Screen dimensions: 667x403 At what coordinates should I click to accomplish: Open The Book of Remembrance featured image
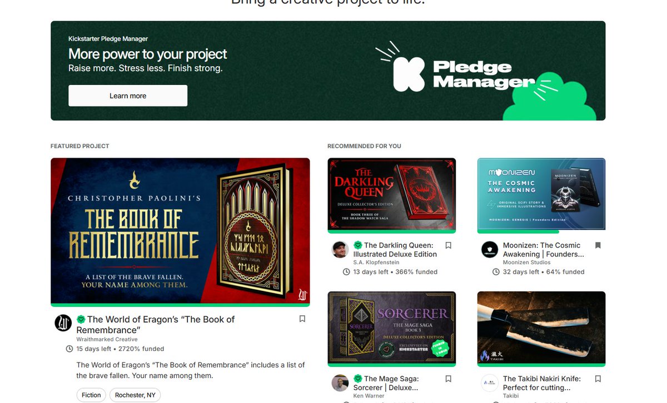pyautogui.click(x=180, y=231)
